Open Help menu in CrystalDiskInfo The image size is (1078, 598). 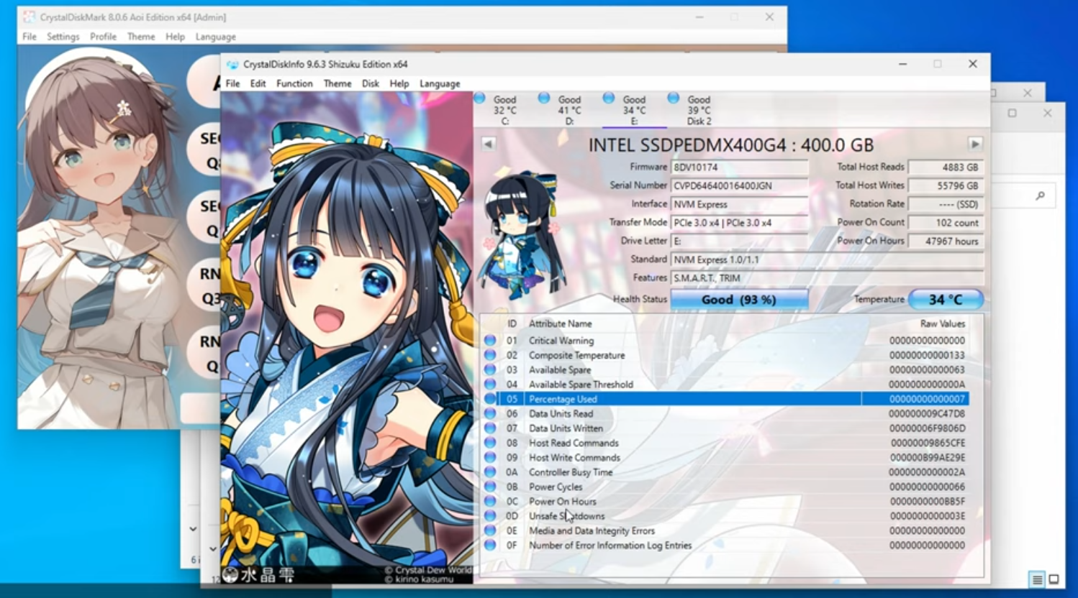click(x=399, y=83)
